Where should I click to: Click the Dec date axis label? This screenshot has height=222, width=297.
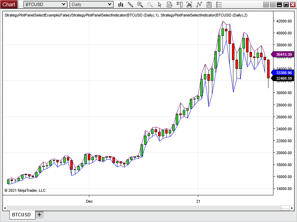(x=89, y=201)
